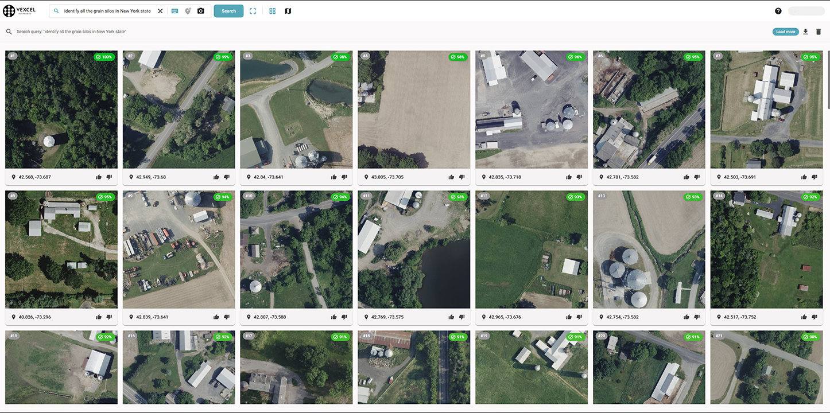
Task: Click the Search query summary text
Action: pyautogui.click(x=71, y=32)
